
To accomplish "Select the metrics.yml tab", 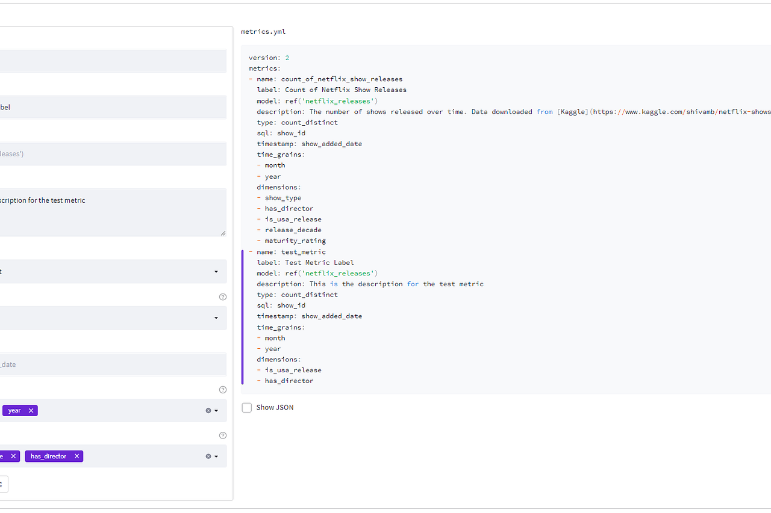I will click(263, 31).
